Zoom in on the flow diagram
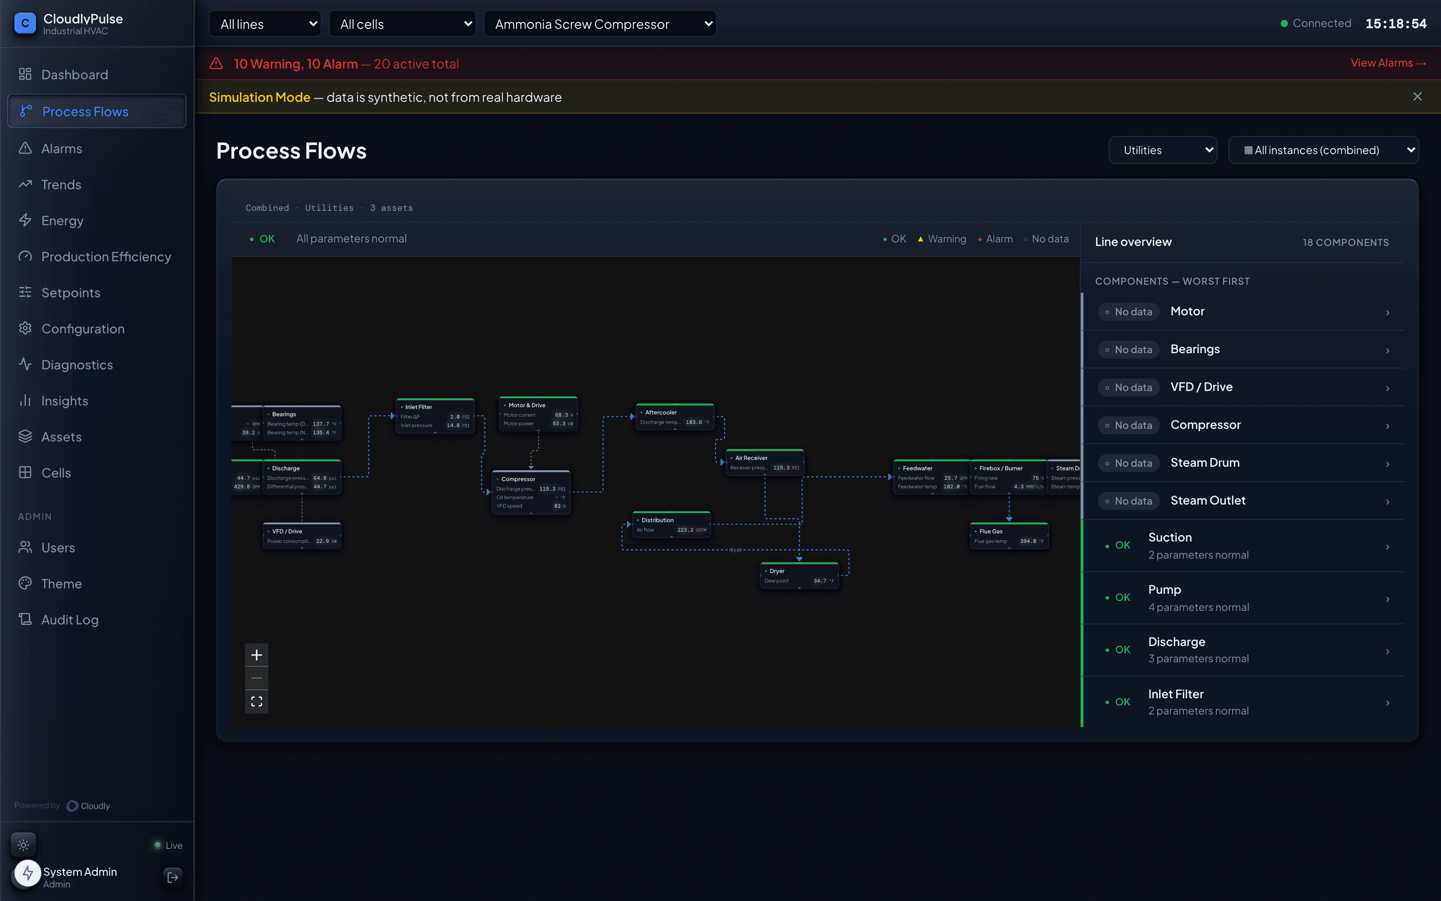Screen dimensions: 1441x901 click(x=257, y=655)
